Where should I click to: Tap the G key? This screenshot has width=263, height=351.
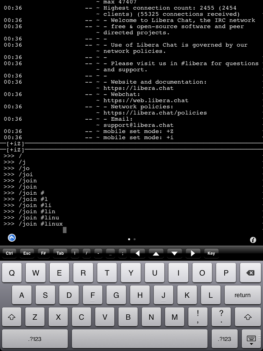[x=116, y=295]
